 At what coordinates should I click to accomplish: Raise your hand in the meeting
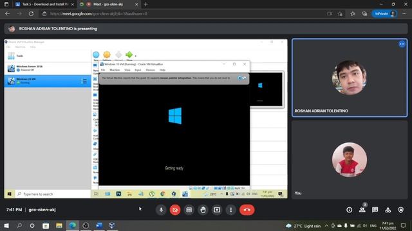click(x=203, y=210)
